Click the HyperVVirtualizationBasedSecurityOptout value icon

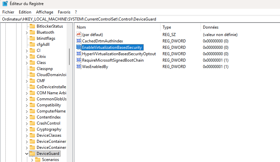coord(79,54)
